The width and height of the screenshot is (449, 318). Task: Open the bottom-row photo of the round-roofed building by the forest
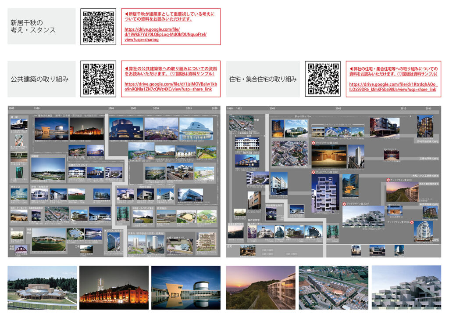pos(42,288)
